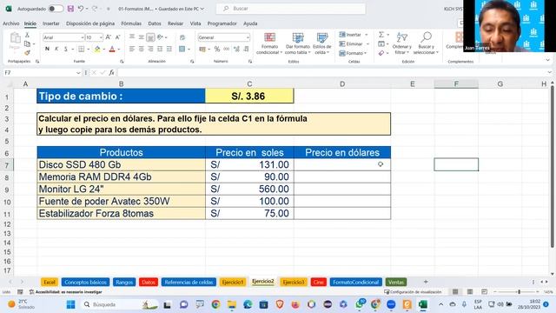Image resolution: width=556 pixels, height=313 pixels.
Task: Align text to the left
Action: pos(132,49)
